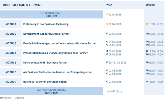166x100 pixels.
Task: Click the date text '23.04.2026'
Action: (115, 34)
